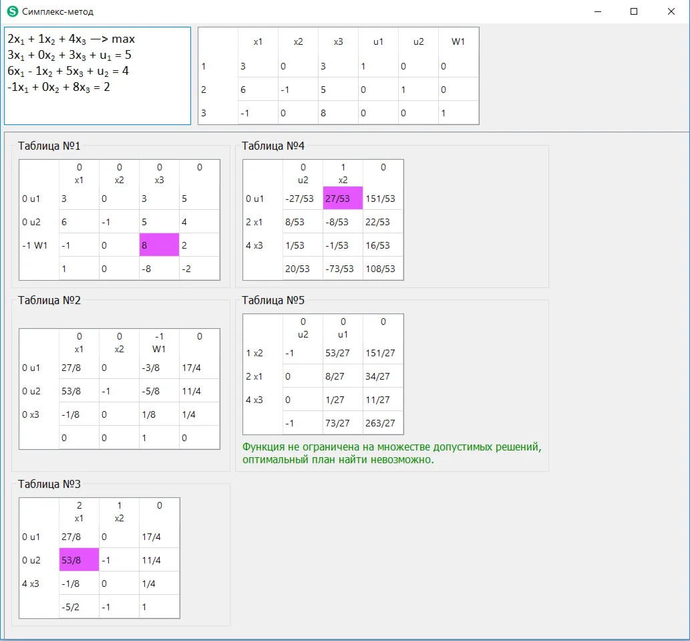Close the Симплекс-метод window

[x=671, y=11]
